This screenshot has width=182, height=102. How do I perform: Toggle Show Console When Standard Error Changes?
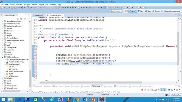(165, 90)
